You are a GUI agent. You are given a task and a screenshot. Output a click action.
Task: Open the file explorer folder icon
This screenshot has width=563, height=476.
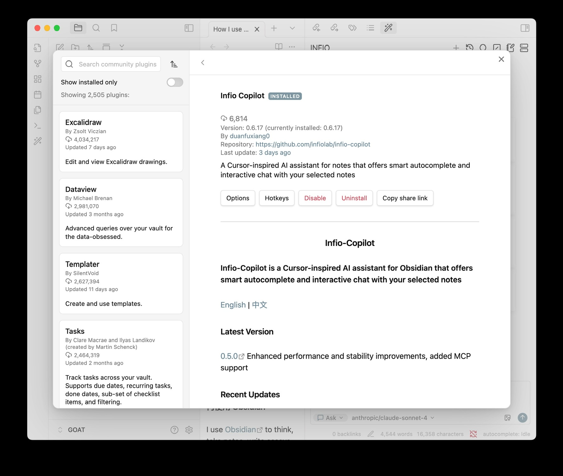pyautogui.click(x=78, y=28)
